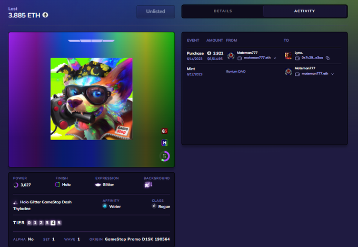This screenshot has height=247, width=358.
Task: Click the GS GameStop badge icon
Action: [164, 131]
